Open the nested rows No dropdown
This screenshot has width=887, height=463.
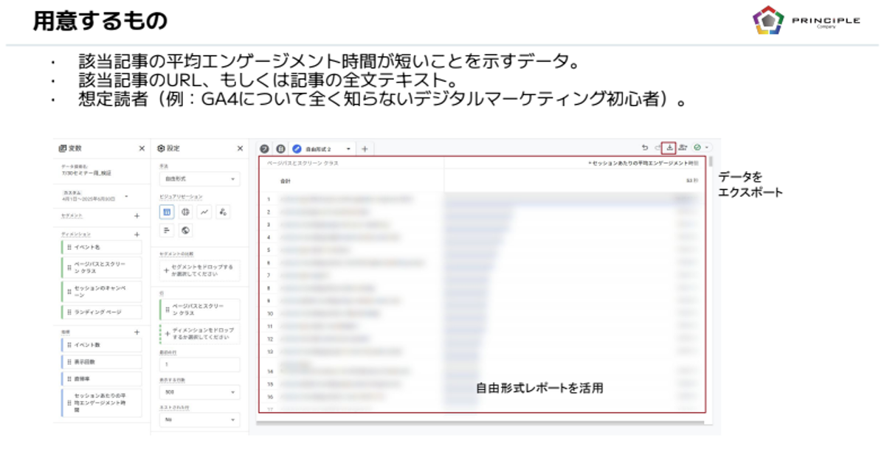[x=199, y=420]
